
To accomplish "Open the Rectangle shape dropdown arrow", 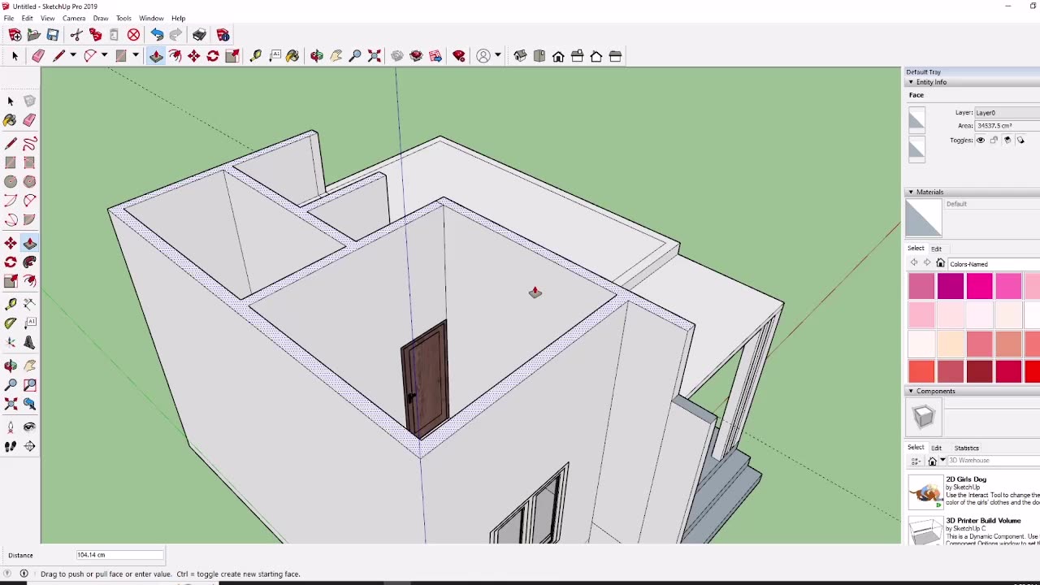I will click(x=135, y=56).
